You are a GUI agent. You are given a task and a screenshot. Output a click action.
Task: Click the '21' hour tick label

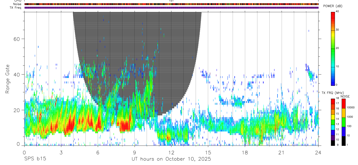(x=281, y=153)
